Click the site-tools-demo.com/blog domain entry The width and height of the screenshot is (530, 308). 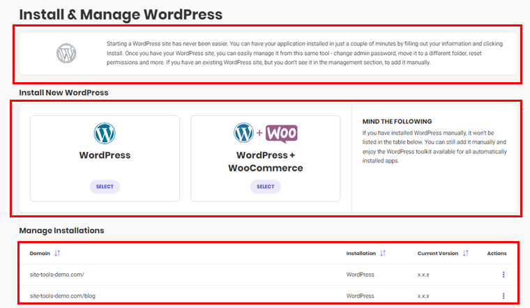(x=63, y=296)
